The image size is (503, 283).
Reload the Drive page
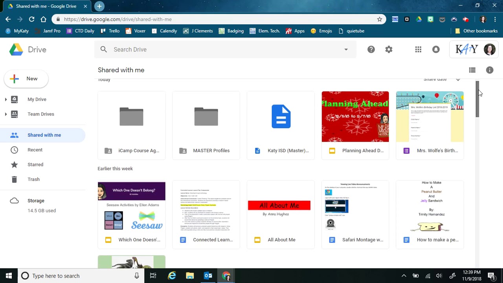pyautogui.click(x=32, y=19)
